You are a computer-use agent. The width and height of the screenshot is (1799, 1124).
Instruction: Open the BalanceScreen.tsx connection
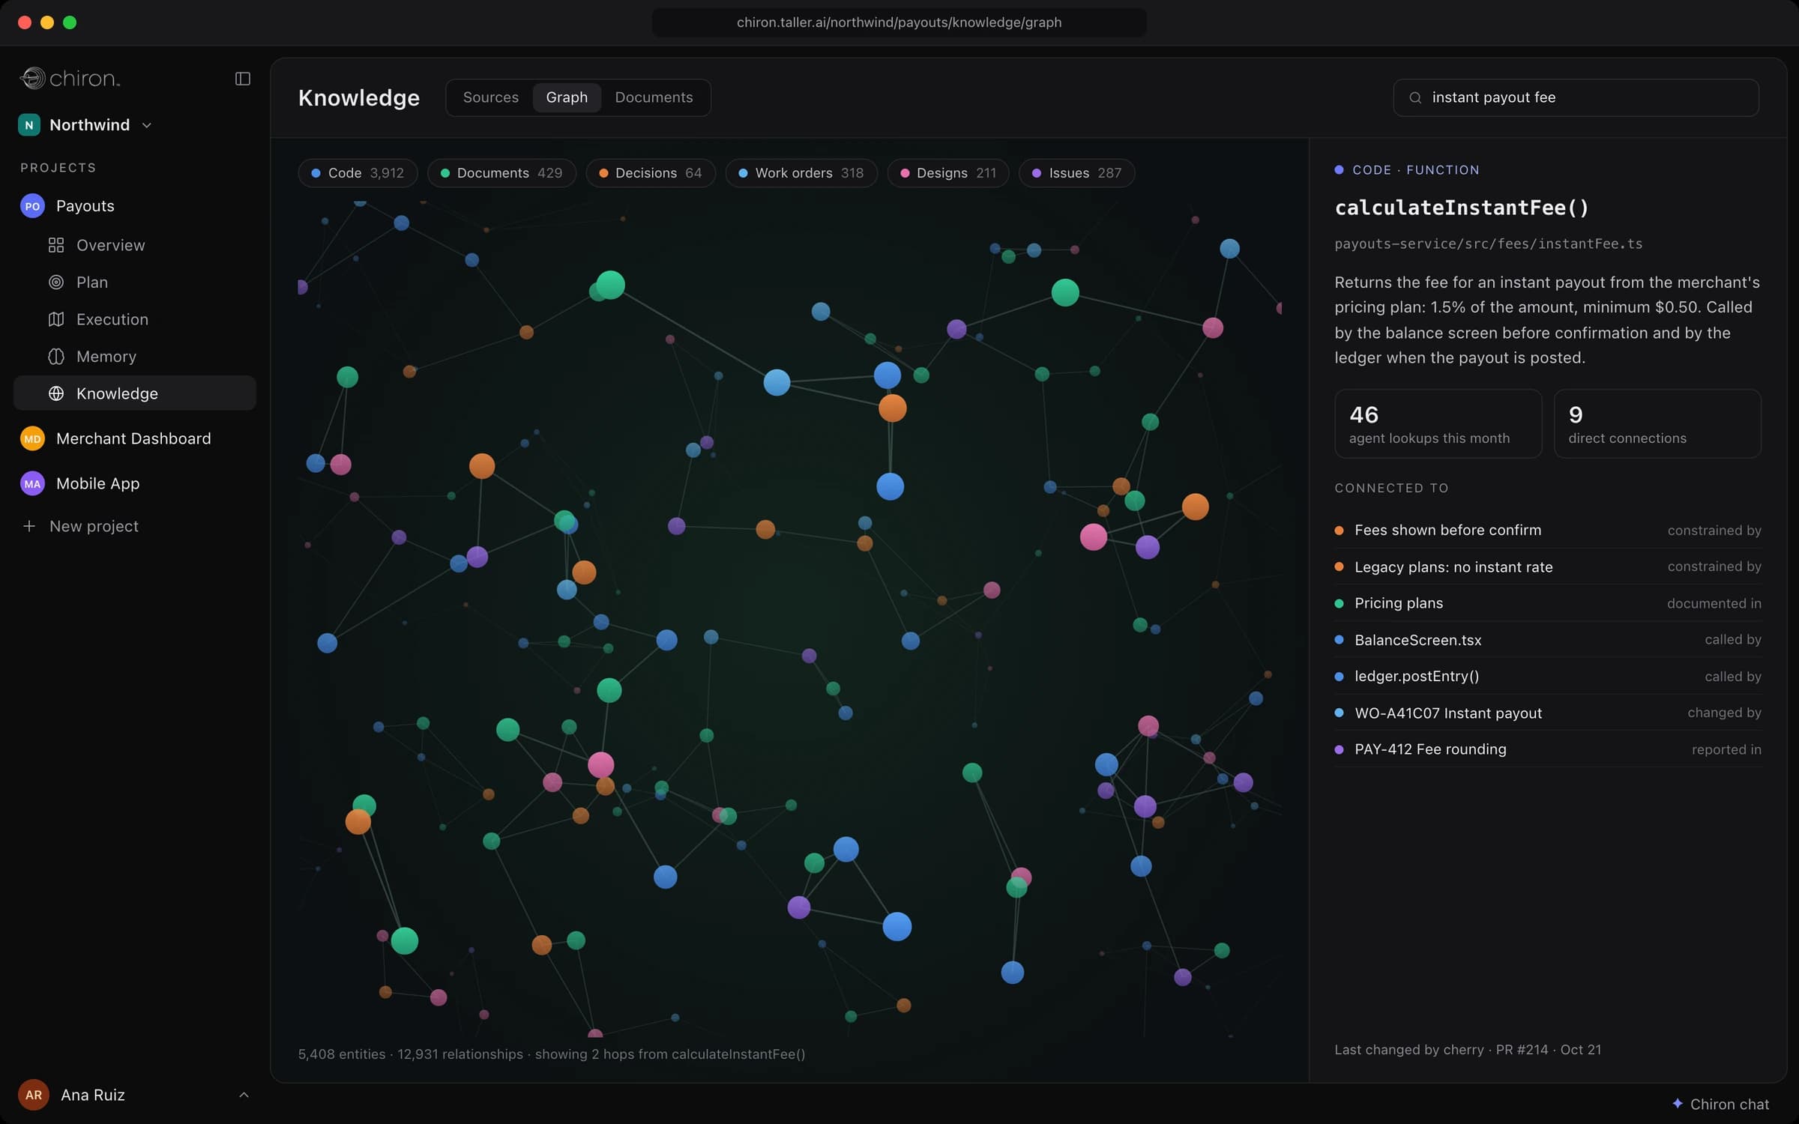[1547, 640]
